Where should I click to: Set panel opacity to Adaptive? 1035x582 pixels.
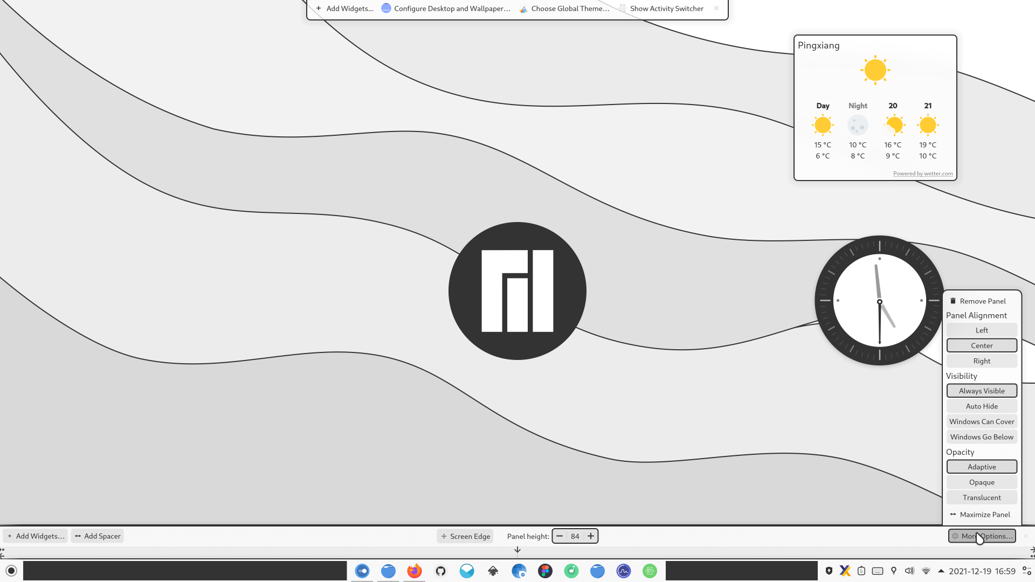(x=982, y=467)
